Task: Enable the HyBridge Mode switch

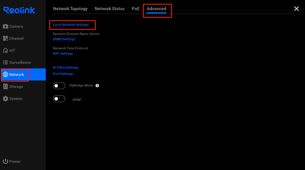Action: 59,86
